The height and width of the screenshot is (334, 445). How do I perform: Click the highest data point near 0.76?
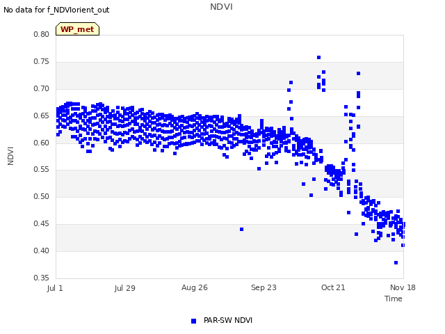pos(318,57)
